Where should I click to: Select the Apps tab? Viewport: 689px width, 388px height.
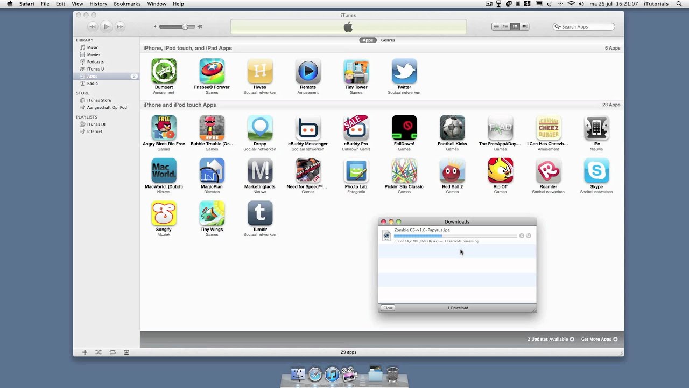tap(368, 40)
